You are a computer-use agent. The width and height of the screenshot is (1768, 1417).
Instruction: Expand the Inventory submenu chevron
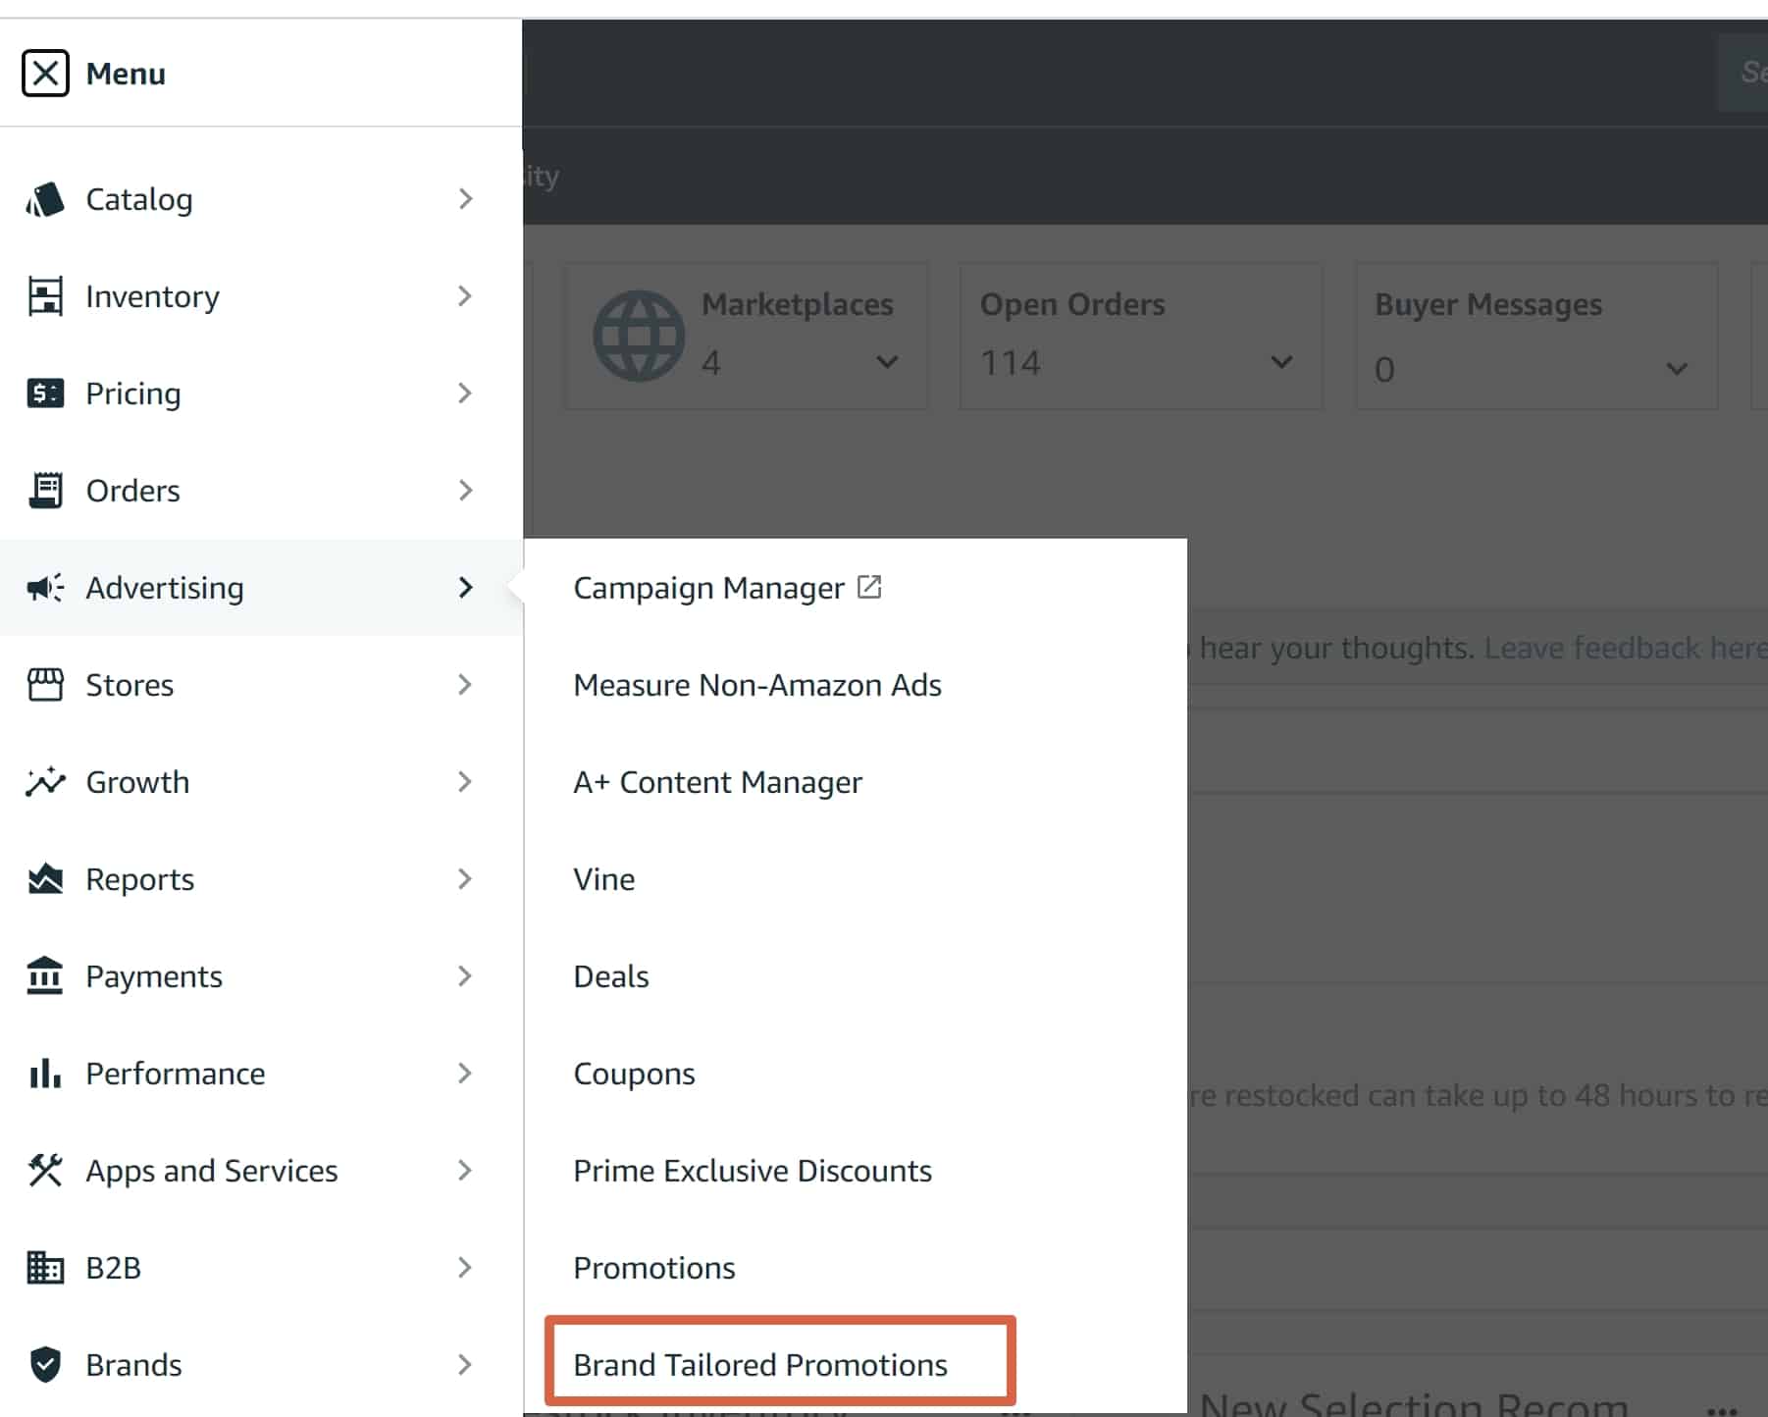pyautogui.click(x=465, y=296)
